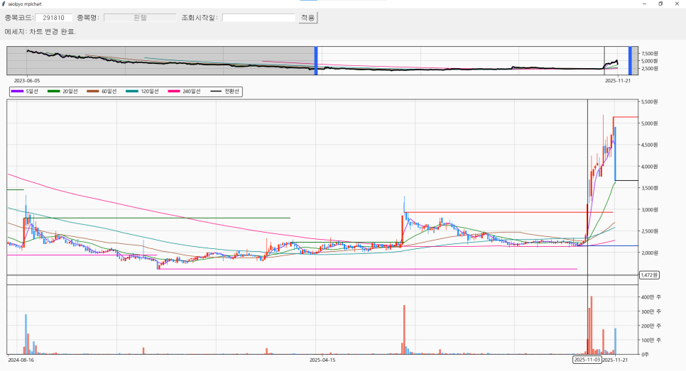Screen dimensions: 686x371
Task: Click the 4,500원 price axis label
Action: [649, 145]
